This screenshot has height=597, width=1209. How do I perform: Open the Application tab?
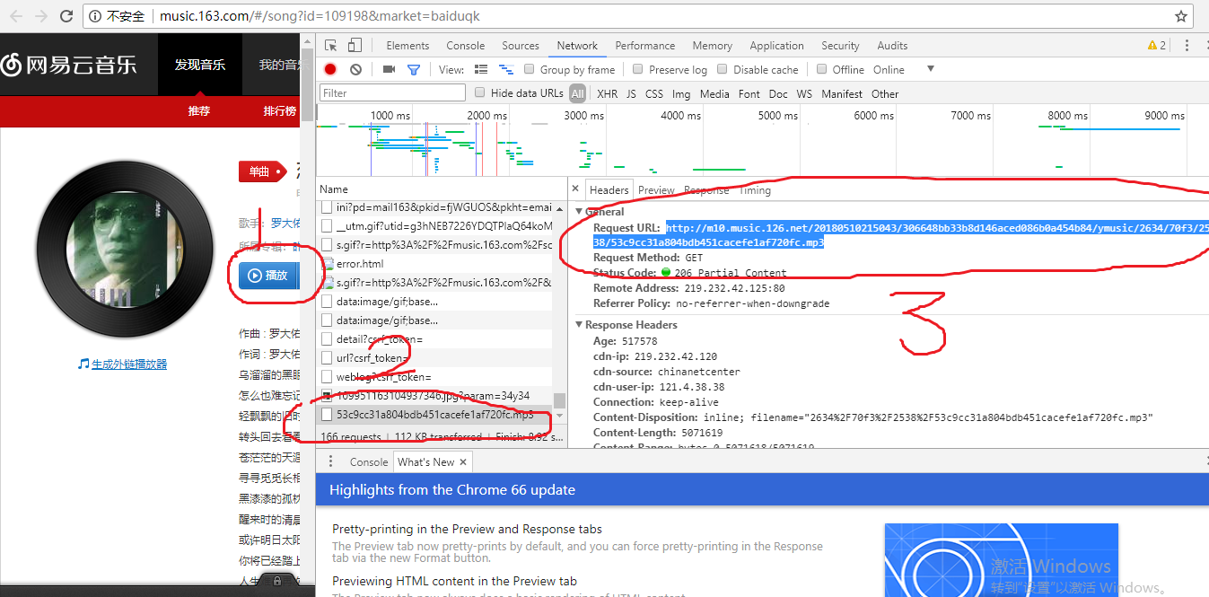(x=776, y=45)
